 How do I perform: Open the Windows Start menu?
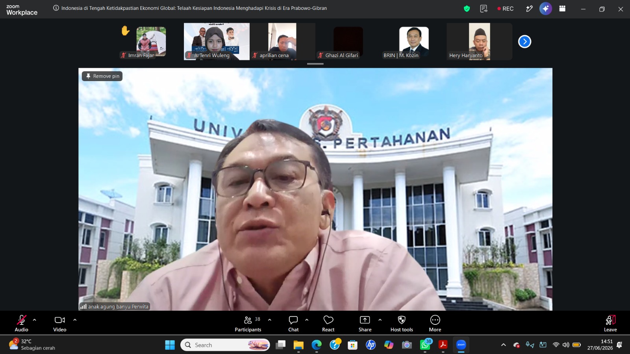point(170,345)
